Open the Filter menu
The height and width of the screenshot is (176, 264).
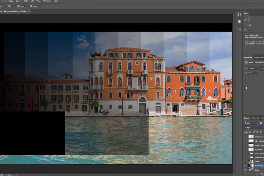pyautogui.click(x=26, y=1)
